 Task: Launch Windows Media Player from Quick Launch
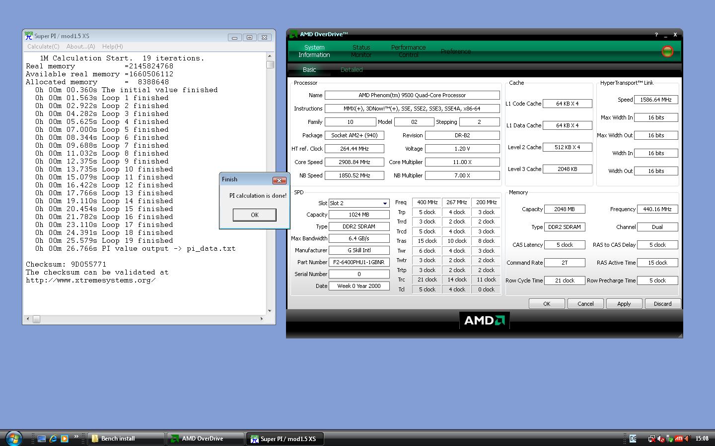point(65,439)
